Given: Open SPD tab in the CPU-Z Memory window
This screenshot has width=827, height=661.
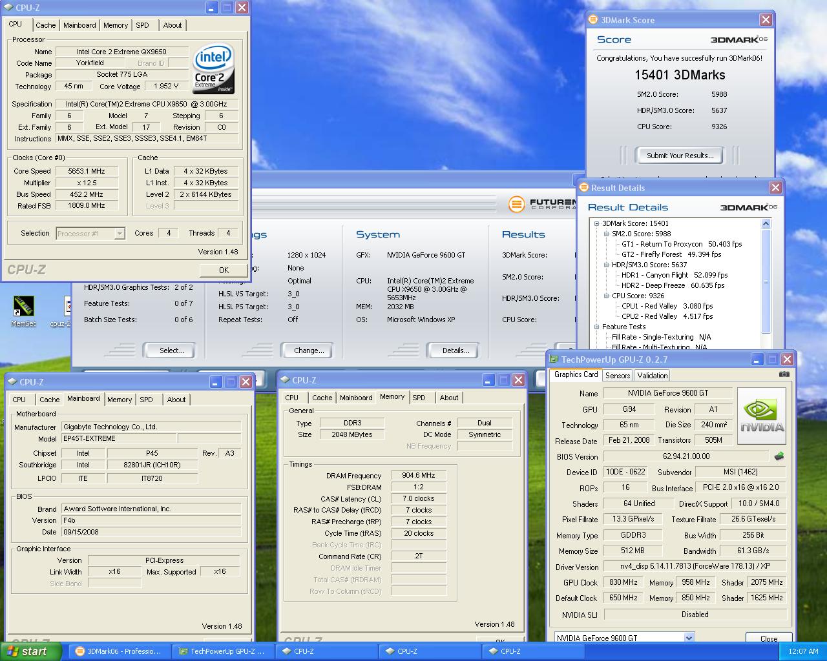Looking at the screenshot, I should [419, 398].
